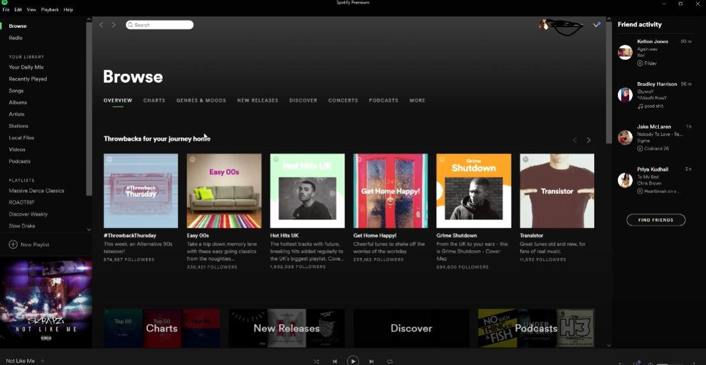Open the ROADTRIP playlist
The width and height of the screenshot is (706, 365).
(22, 202)
